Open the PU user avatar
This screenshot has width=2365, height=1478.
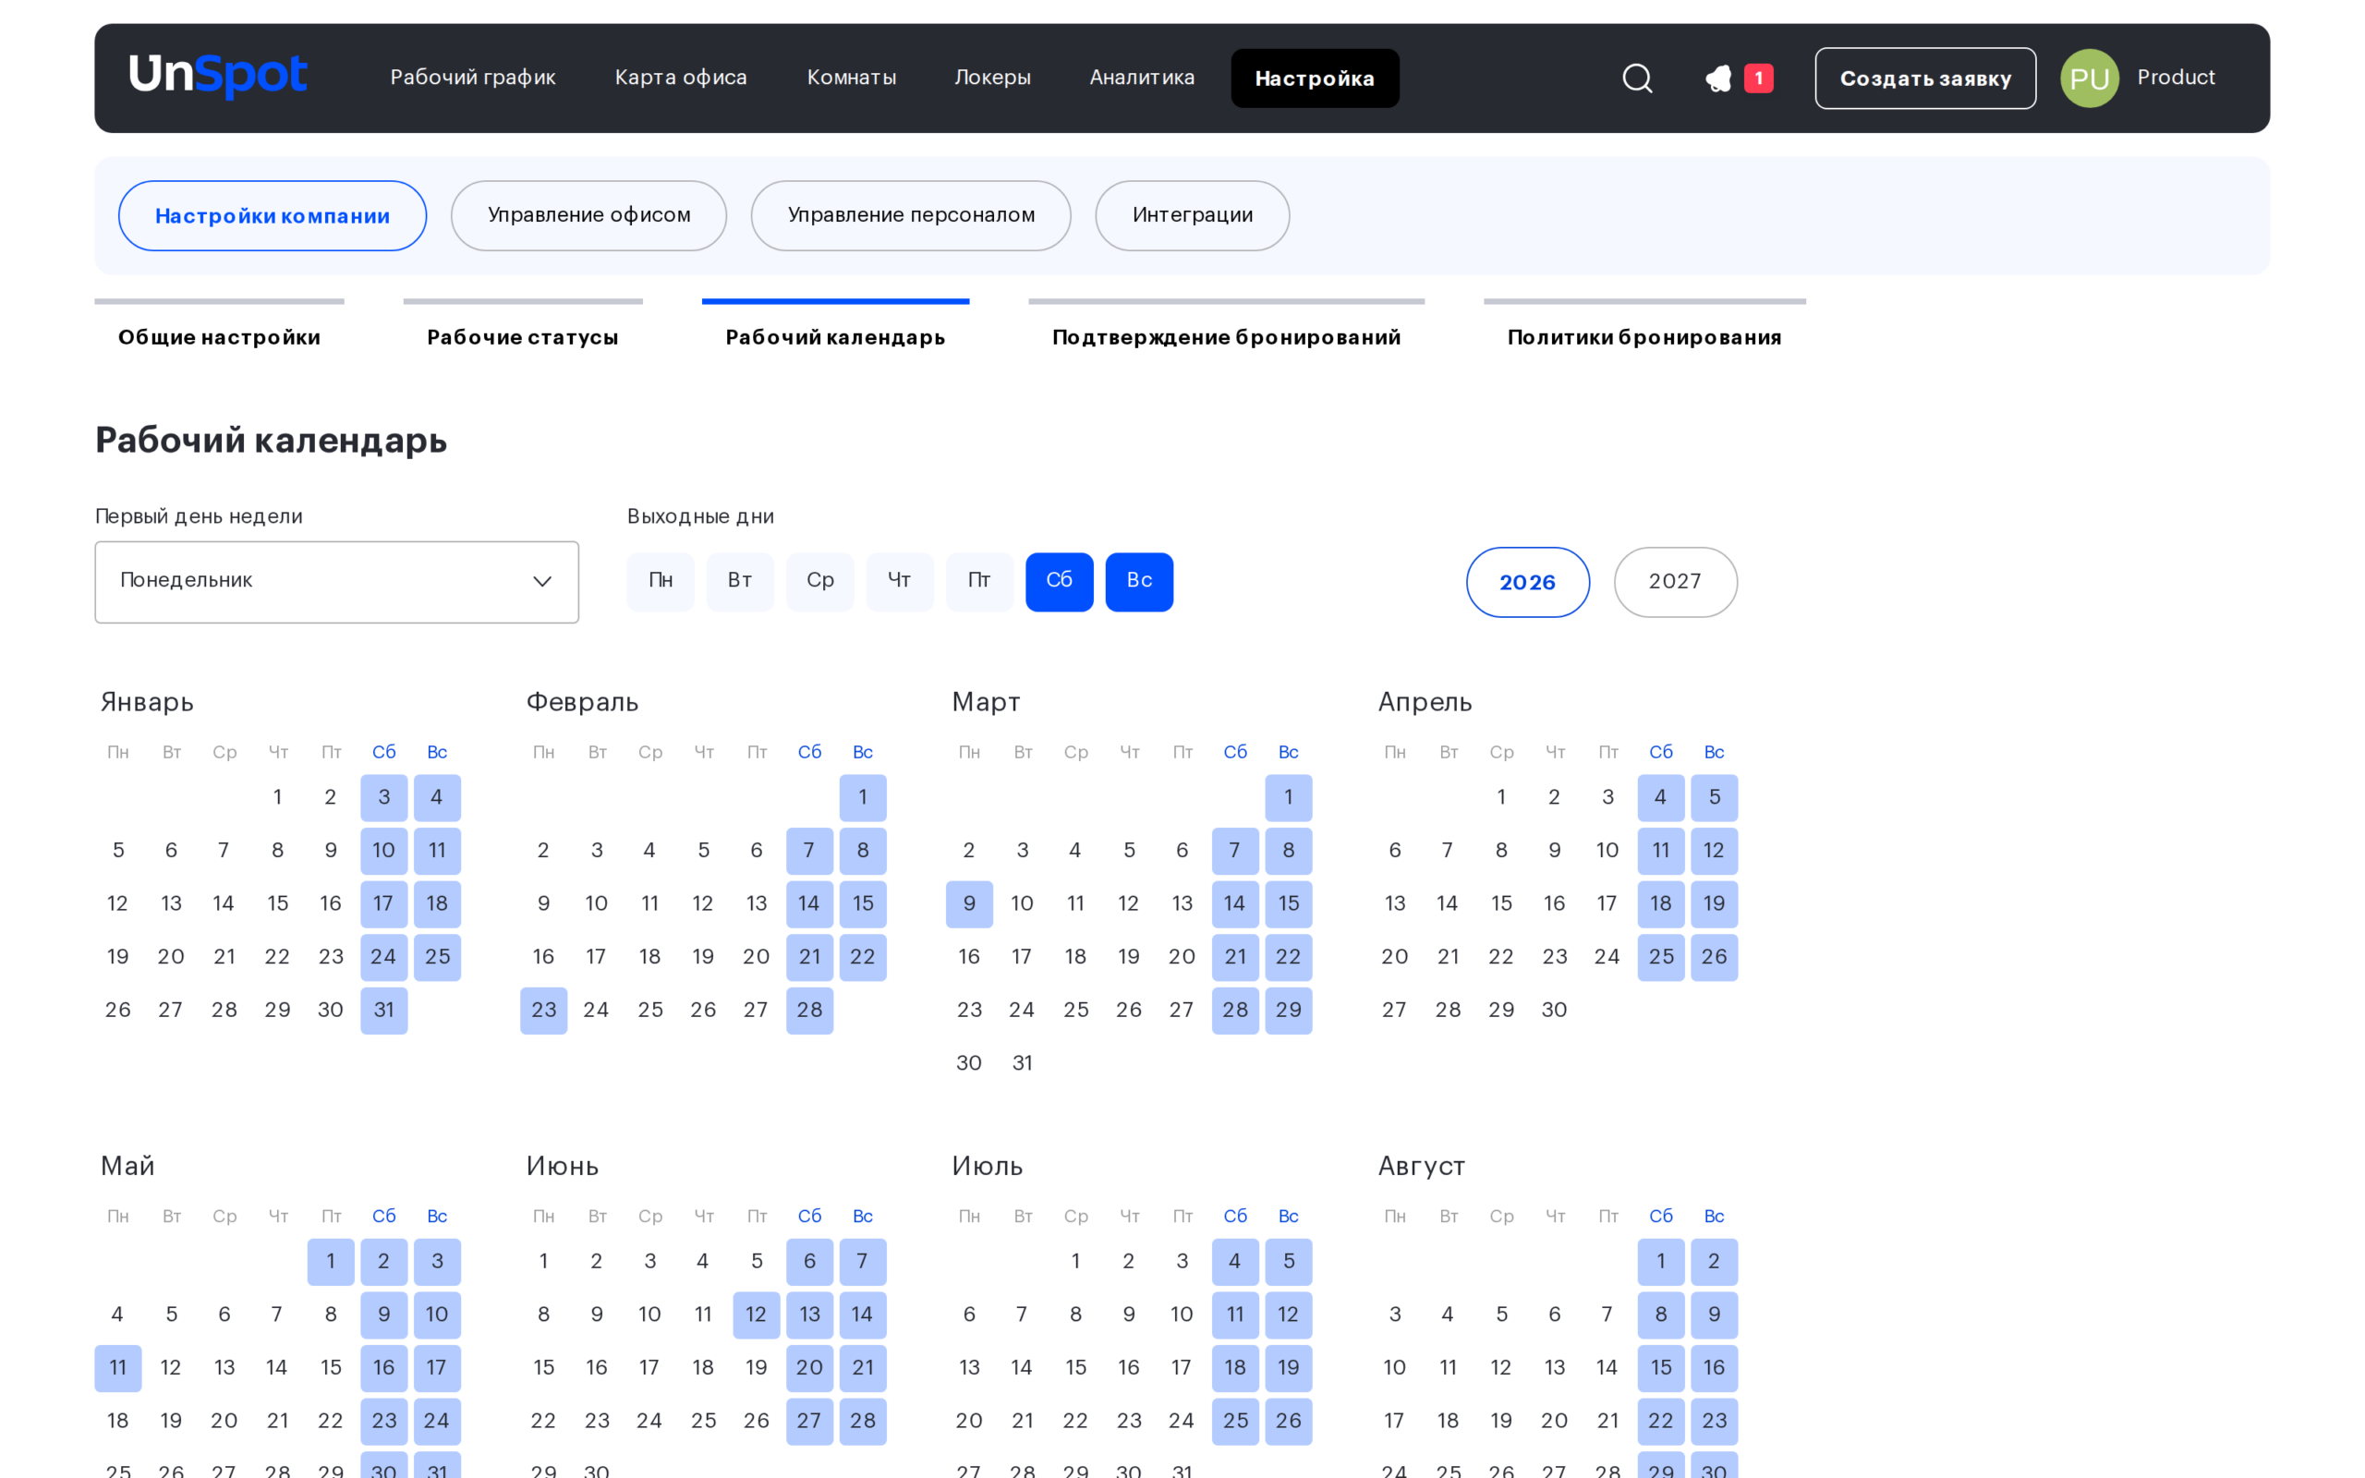(2090, 79)
